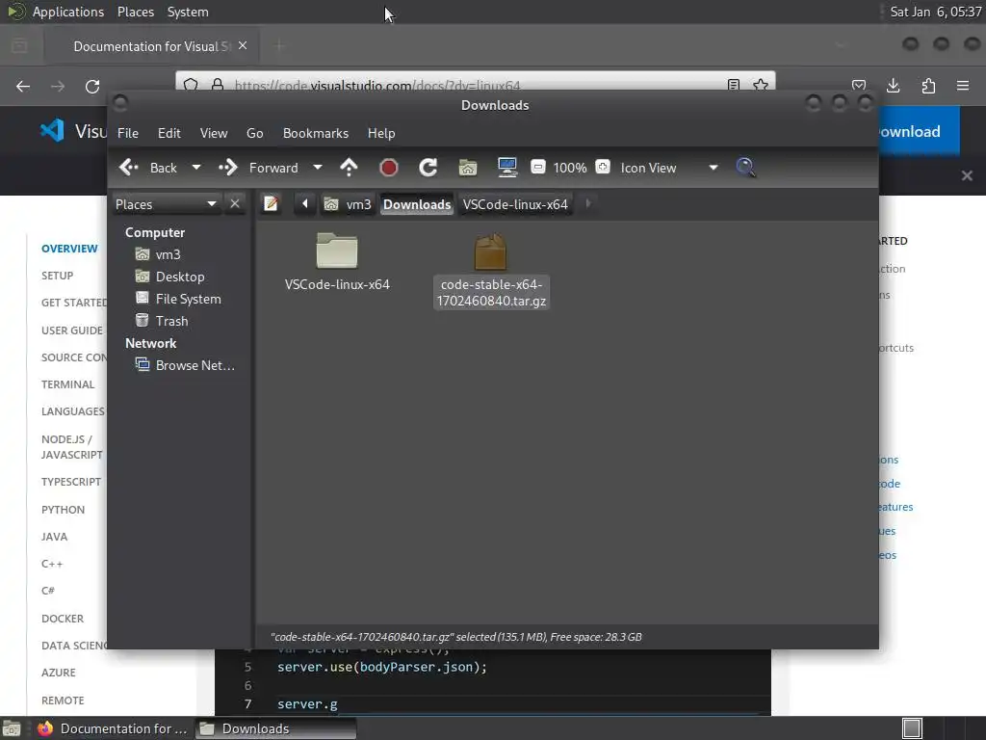986x740 pixels.
Task: Stop loading with the red stop icon
Action: pos(389,168)
